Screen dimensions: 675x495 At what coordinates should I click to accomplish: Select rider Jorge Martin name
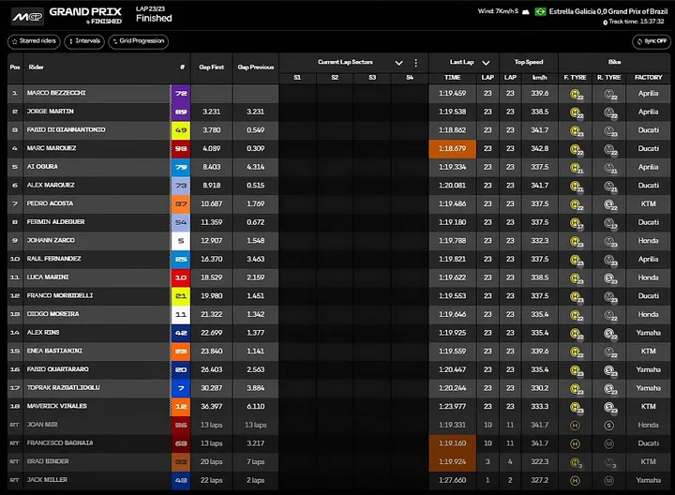coord(51,112)
